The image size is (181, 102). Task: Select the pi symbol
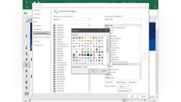coord(85,63)
